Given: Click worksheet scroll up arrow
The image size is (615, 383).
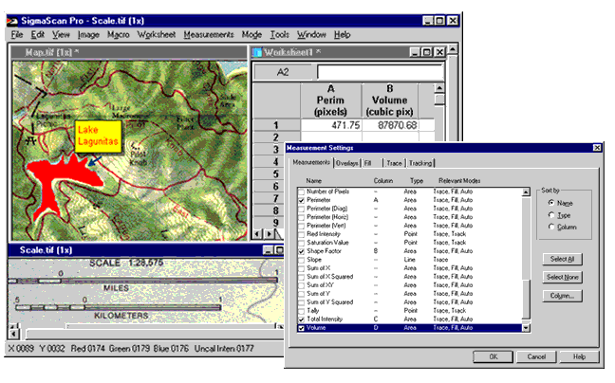Looking at the screenshot, I should click(439, 88).
